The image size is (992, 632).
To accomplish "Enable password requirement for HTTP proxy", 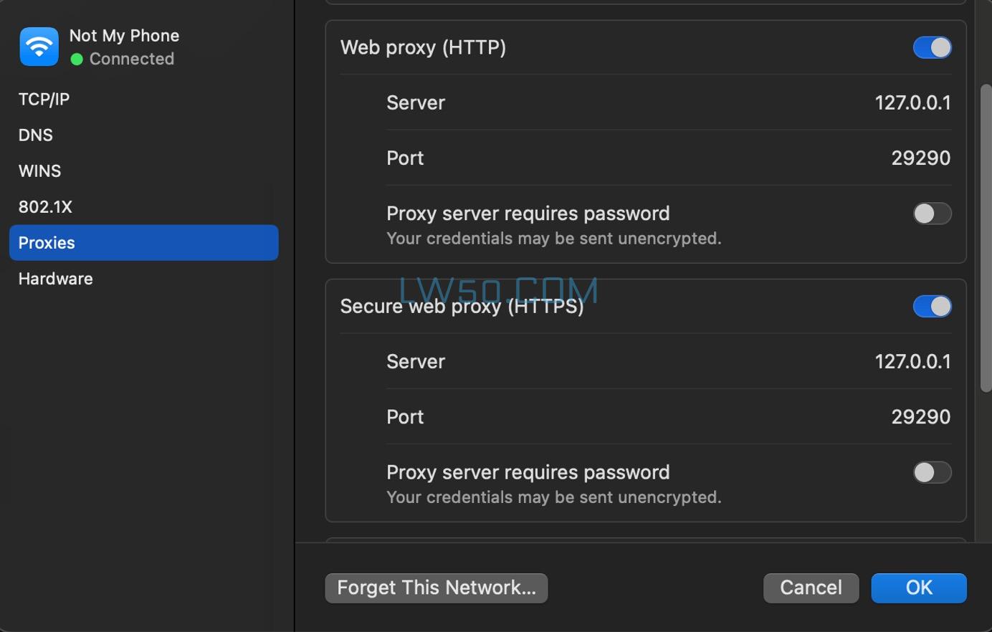I will click(932, 214).
